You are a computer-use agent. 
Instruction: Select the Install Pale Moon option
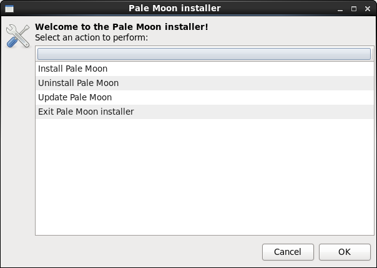click(72, 69)
